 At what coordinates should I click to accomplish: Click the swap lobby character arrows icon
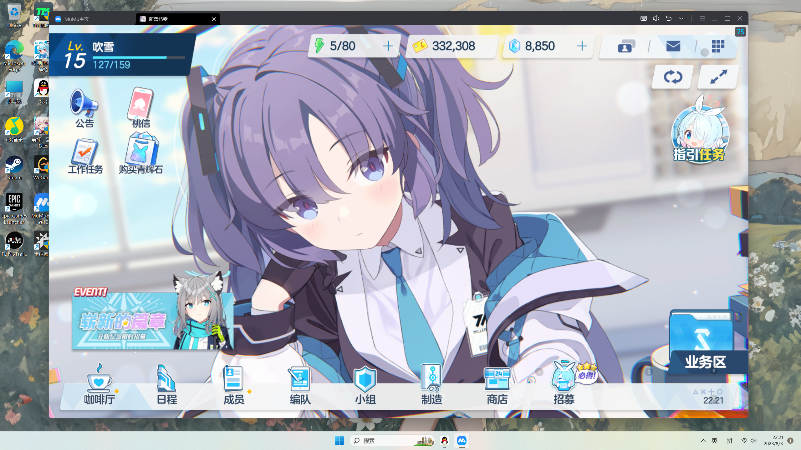tap(672, 77)
